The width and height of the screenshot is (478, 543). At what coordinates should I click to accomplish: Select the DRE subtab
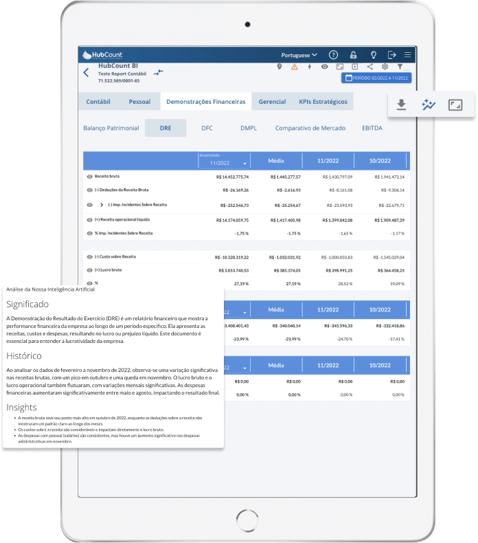166,128
